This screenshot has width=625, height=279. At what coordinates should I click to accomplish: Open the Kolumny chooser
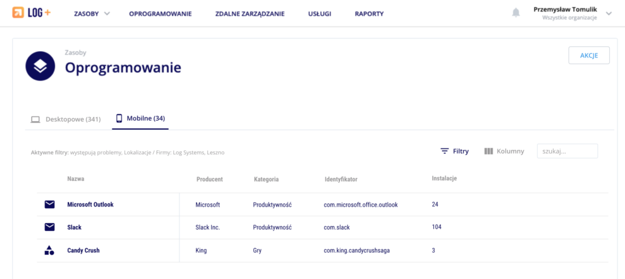[x=504, y=151]
